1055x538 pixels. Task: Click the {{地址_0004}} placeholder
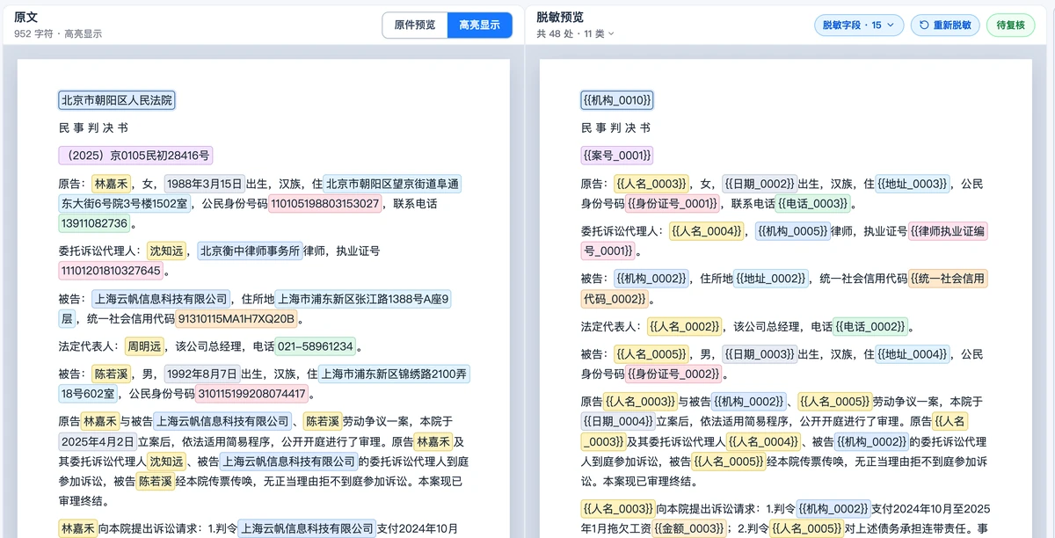click(913, 354)
